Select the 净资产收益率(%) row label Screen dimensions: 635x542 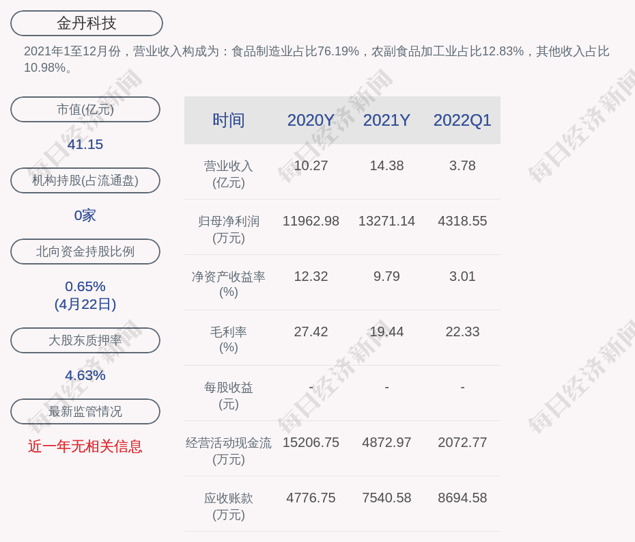pos(229,284)
